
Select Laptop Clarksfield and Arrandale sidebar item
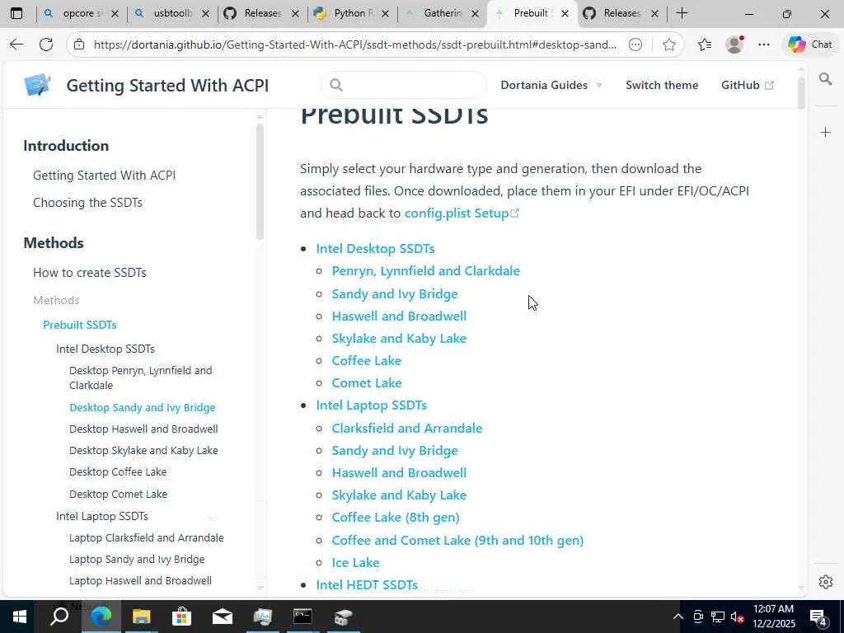point(147,537)
